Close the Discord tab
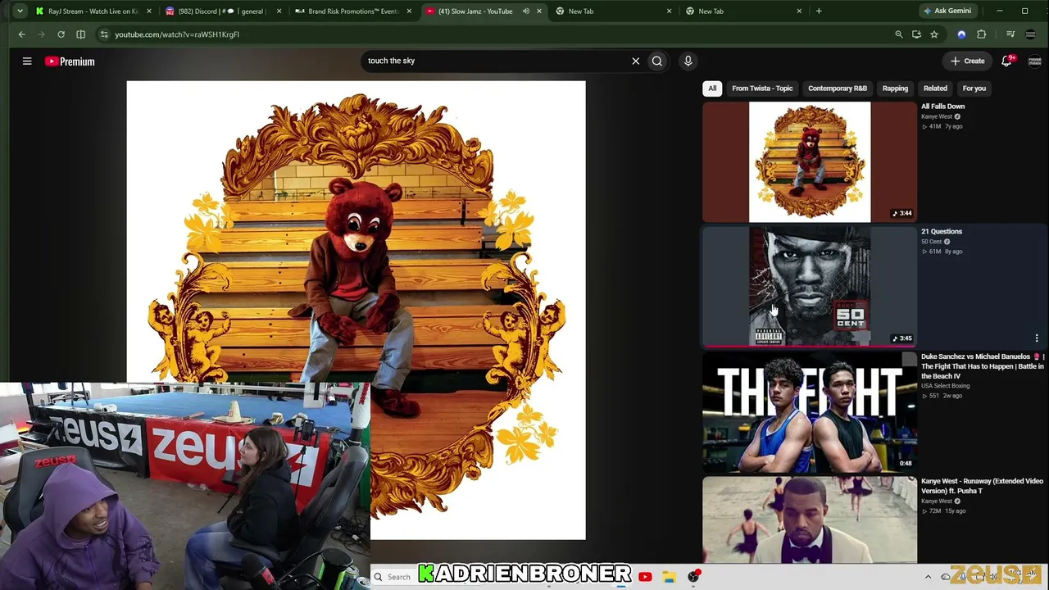This screenshot has height=590, width=1049. pos(279,11)
